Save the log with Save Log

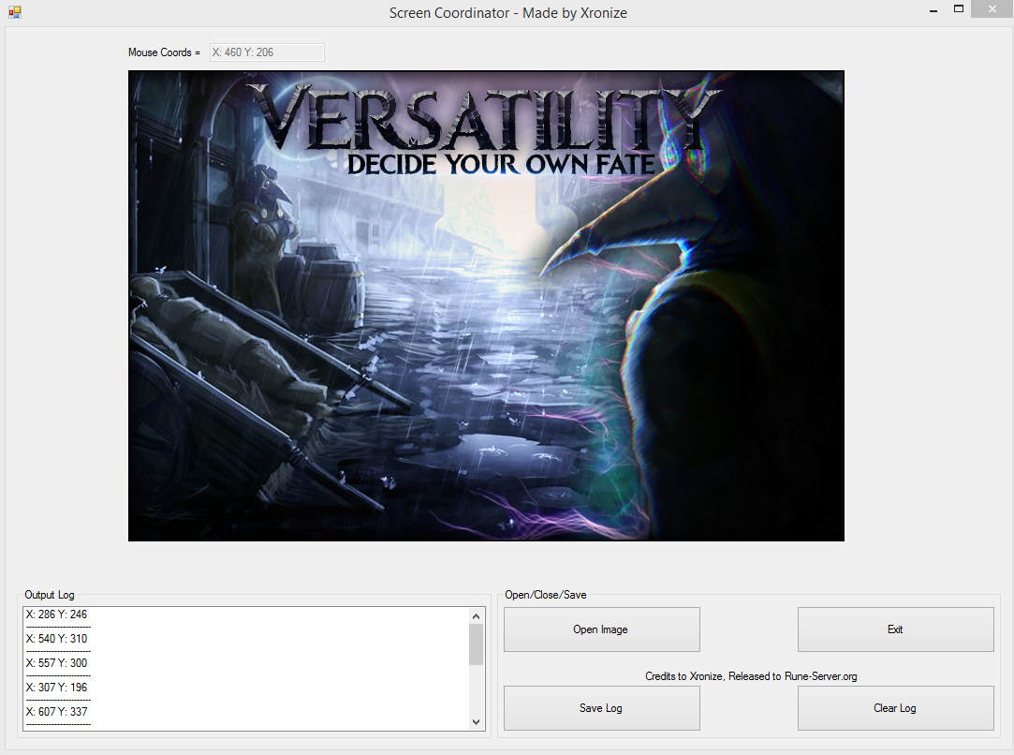601,708
